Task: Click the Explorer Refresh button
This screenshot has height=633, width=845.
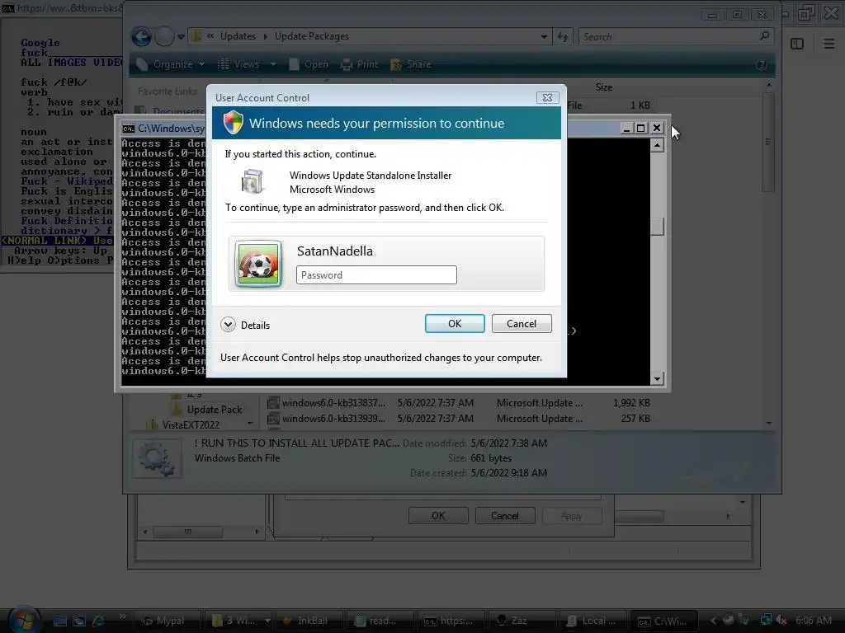Action: click(563, 36)
